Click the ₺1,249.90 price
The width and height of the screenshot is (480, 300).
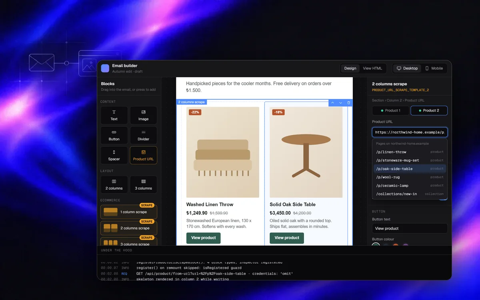pos(197,213)
